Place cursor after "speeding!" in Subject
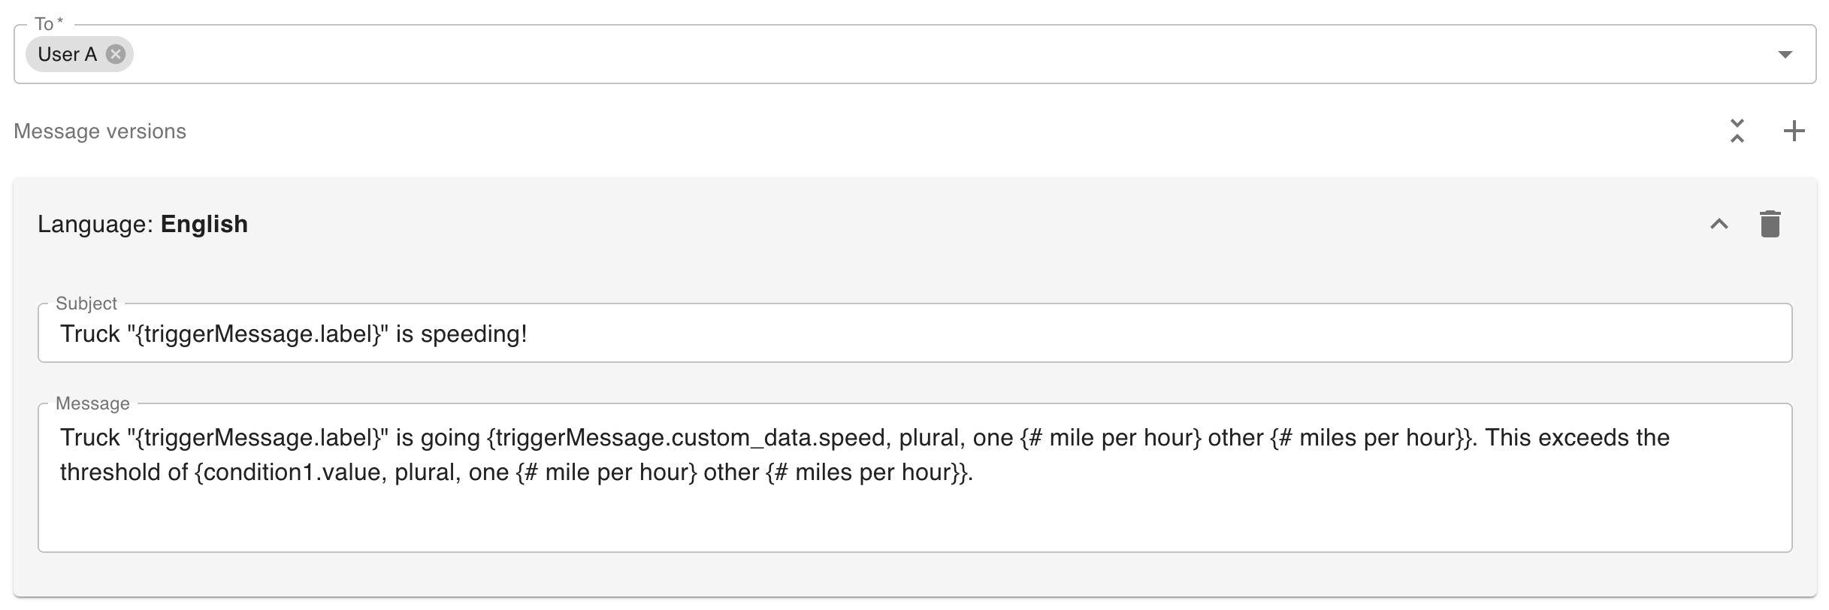The height and width of the screenshot is (610, 1829). click(x=528, y=334)
